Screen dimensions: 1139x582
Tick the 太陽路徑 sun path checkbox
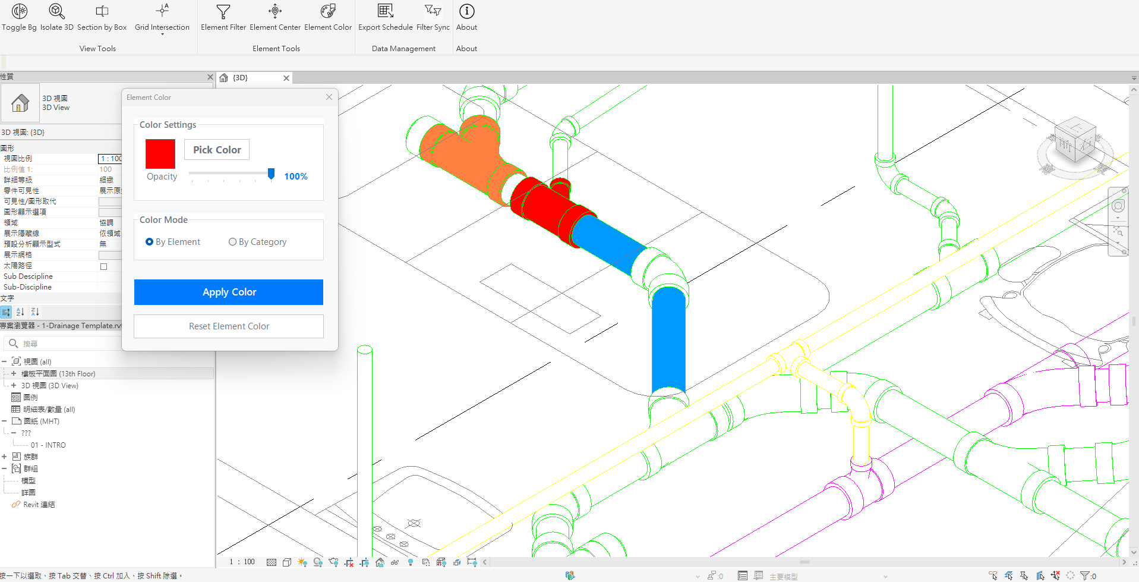point(104,266)
